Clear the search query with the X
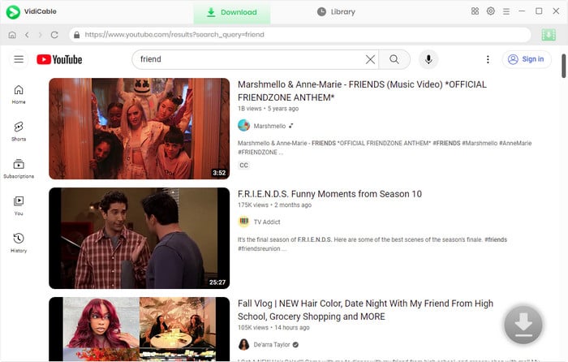Viewport: 568px width, 362px height. coord(370,59)
